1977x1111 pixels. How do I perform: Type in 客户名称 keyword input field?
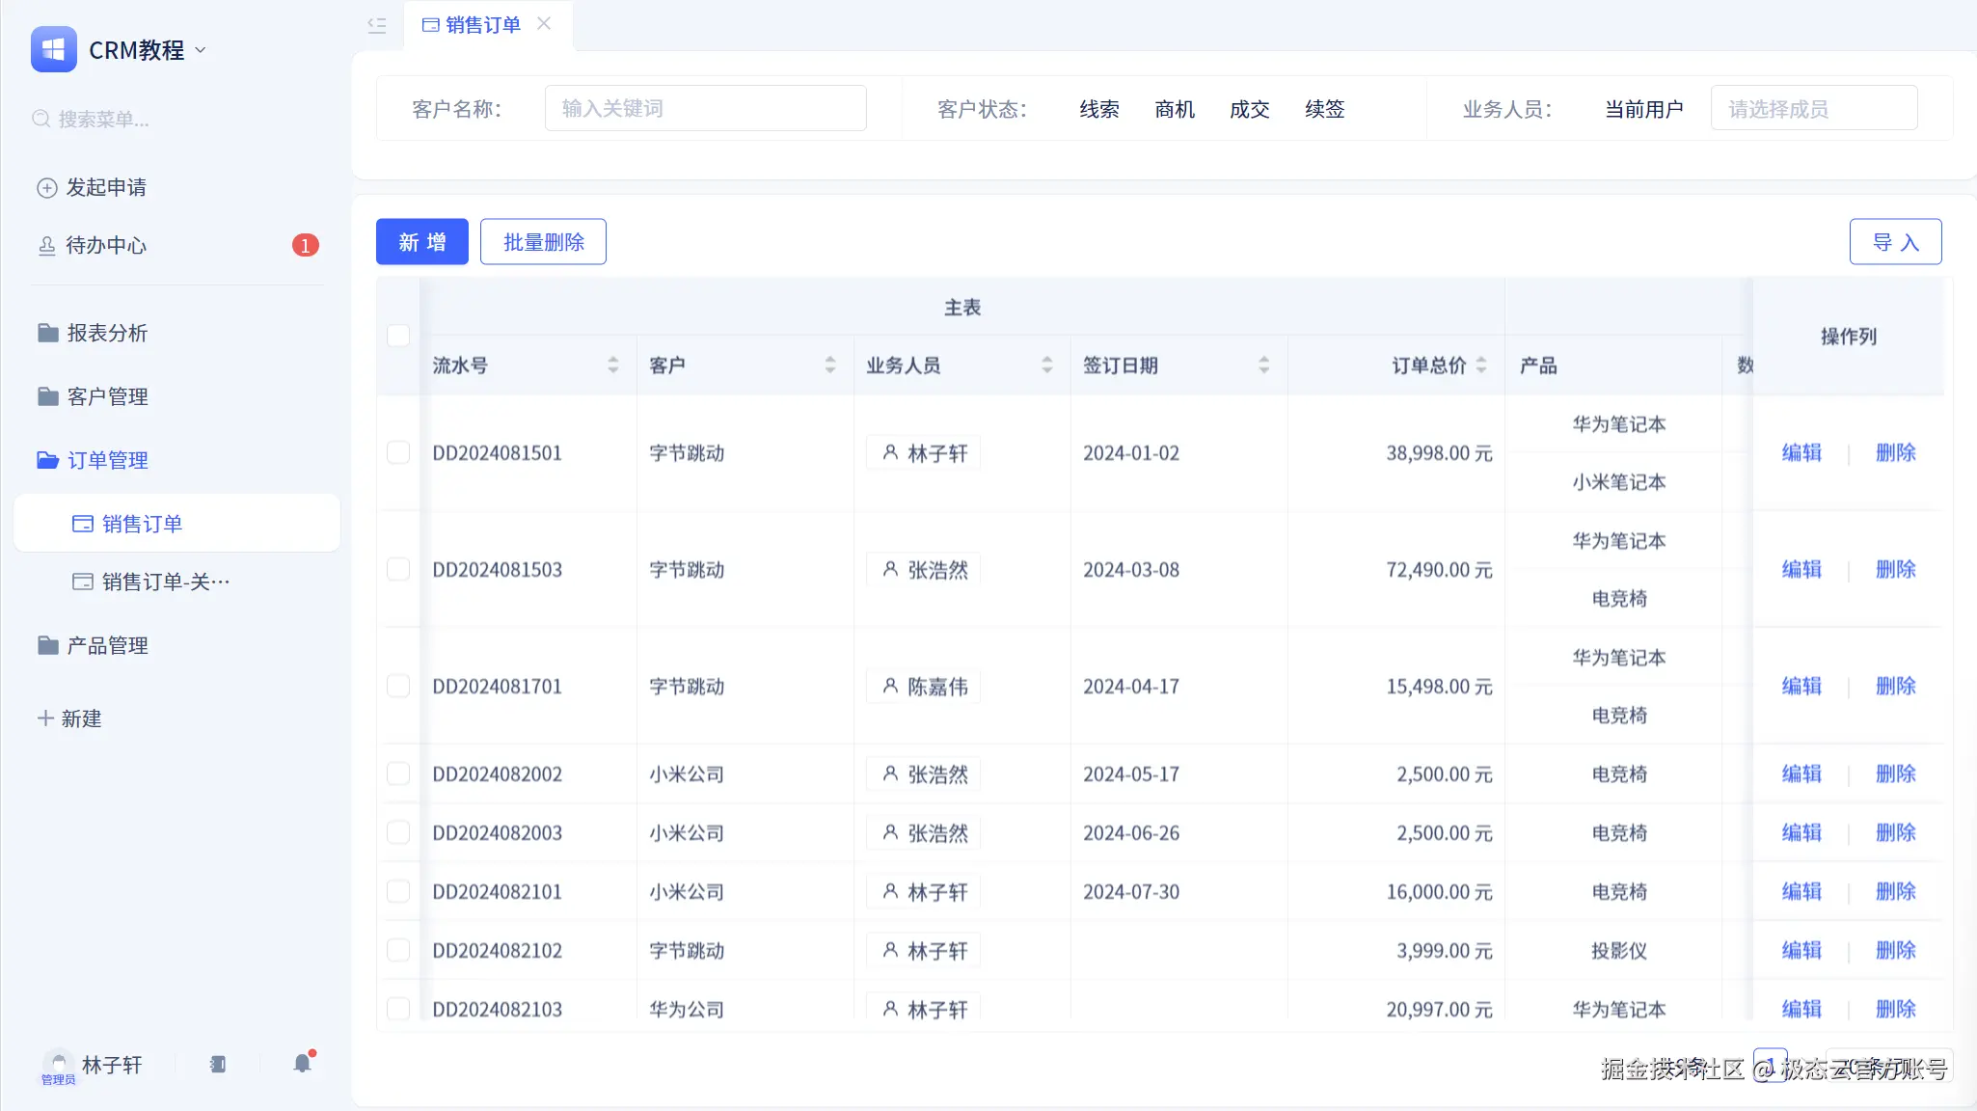(705, 108)
